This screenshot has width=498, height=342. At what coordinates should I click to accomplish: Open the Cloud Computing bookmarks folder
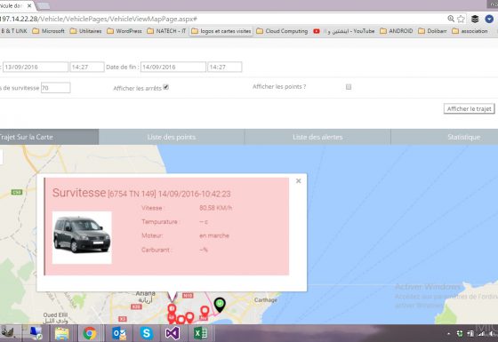[x=282, y=31]
